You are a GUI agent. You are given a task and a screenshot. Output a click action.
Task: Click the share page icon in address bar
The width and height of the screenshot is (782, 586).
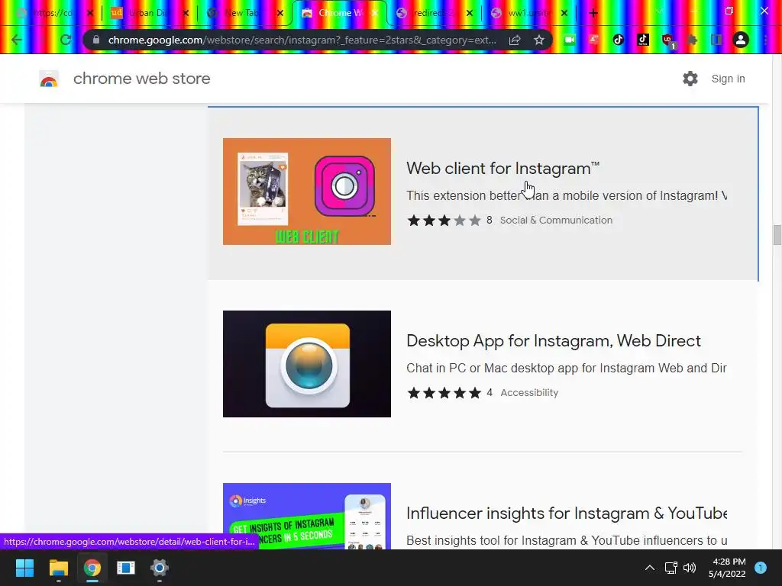tap(515, 40)
